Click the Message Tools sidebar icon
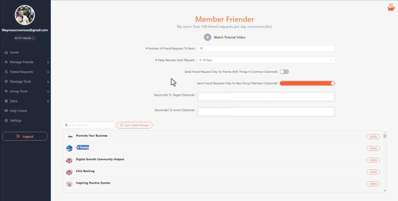 pyautogui.click(x=6, y=82)
